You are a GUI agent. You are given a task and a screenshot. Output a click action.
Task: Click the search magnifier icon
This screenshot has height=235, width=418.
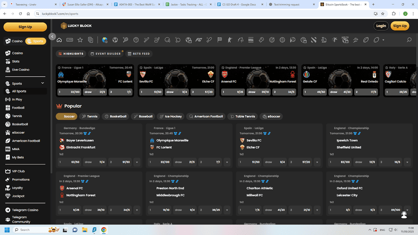click(x=409, y=40)
